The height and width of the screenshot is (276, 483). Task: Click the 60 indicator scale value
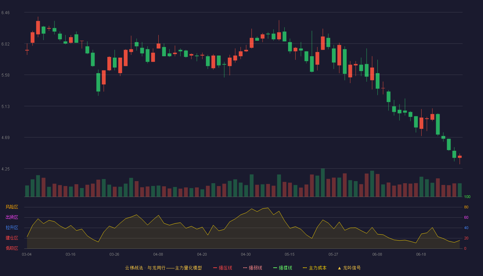click(x=466, y=218)
